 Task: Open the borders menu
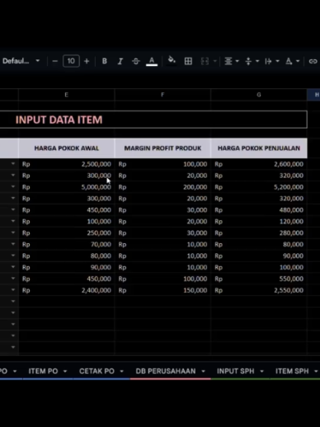click(x=188, y=61)
